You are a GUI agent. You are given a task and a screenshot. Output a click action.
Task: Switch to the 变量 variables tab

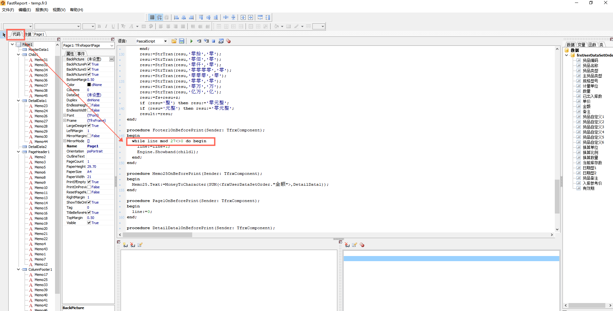pyautogui.click(x=581, y=45)
